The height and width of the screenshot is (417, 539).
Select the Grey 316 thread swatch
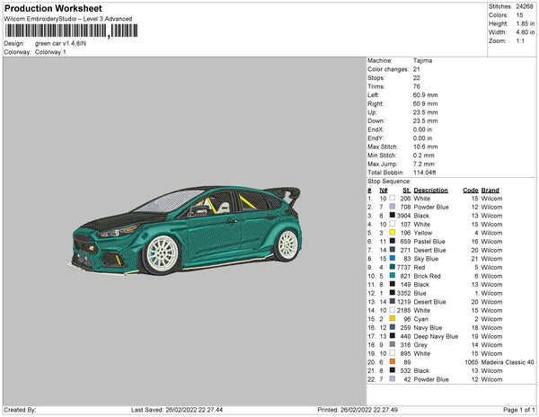point(393,344)
